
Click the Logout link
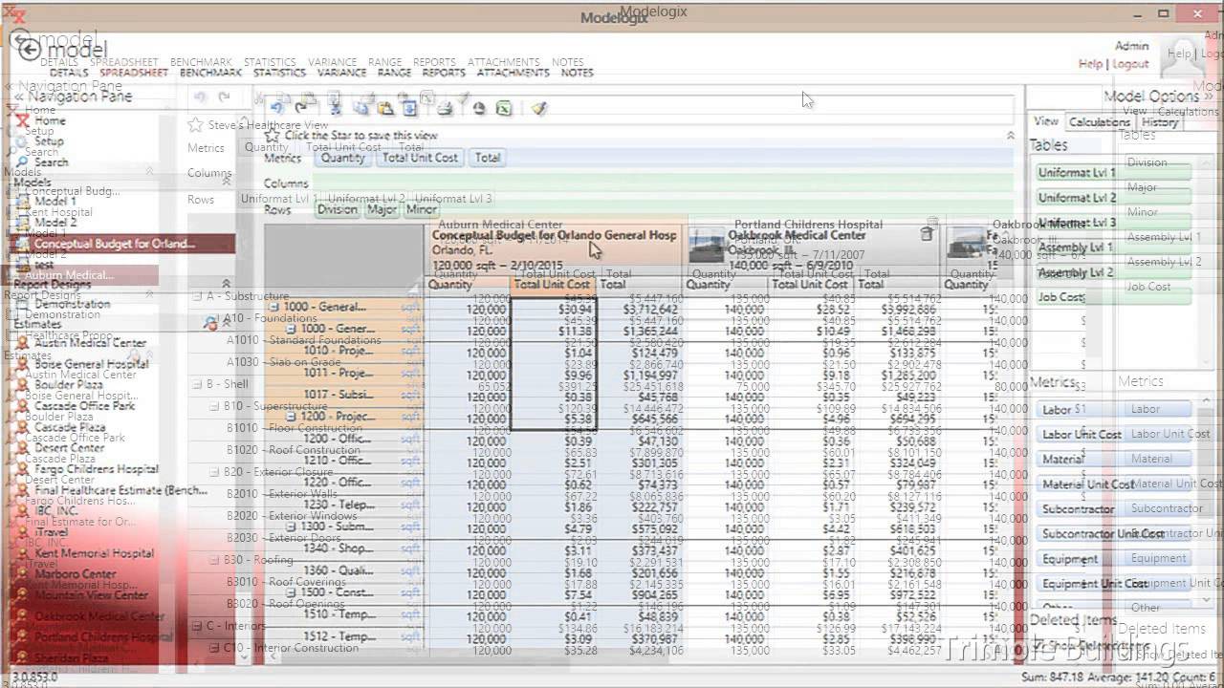1130,64
